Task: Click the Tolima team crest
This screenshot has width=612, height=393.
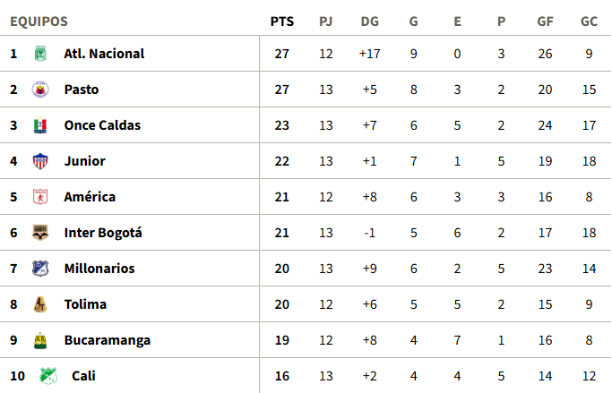Action: tap(39, 304)
